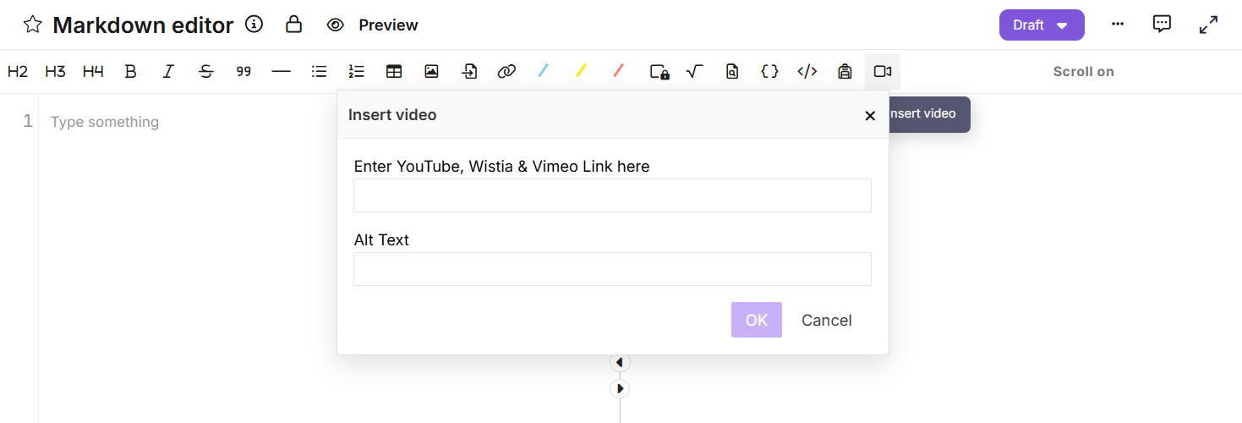Click the lock icon beside title
Screen dimensions: 1242x423
coord(293,24)
